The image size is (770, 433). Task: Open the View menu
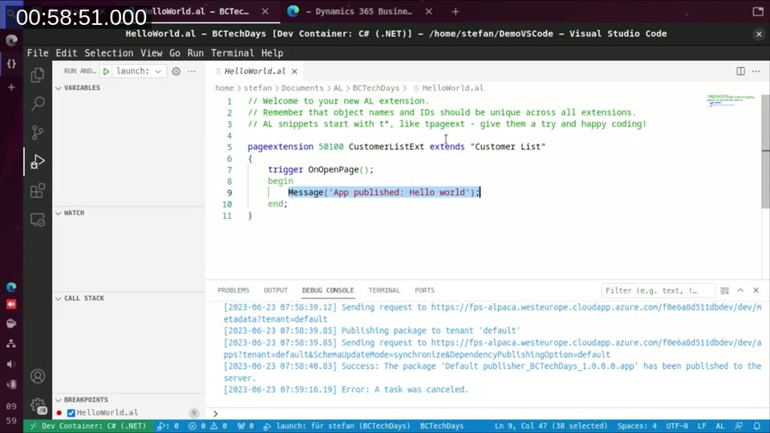(x=152, y=53)
